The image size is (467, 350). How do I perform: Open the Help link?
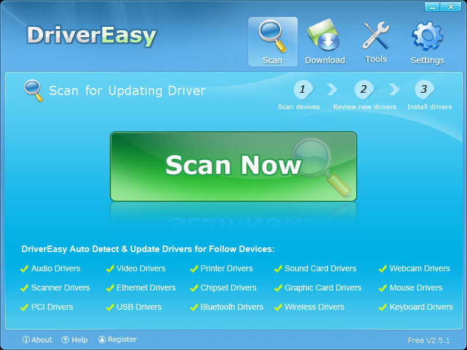click(x=75, y=339)
